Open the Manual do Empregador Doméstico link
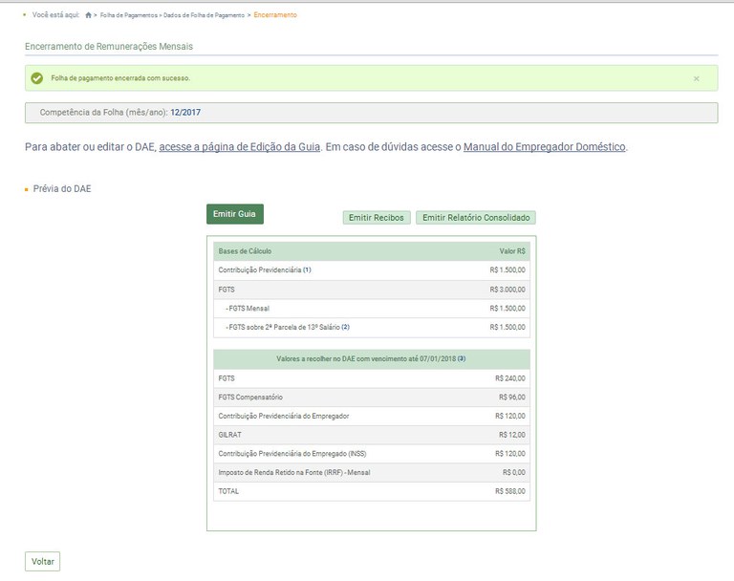The width and height of the screenshot is (734, 581). coord(544,147)
